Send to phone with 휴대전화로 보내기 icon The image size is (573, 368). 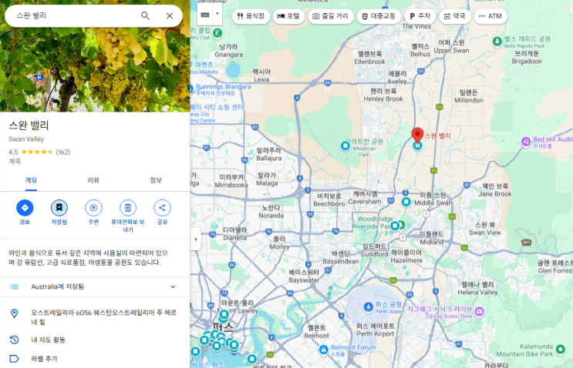click(128, 208)
